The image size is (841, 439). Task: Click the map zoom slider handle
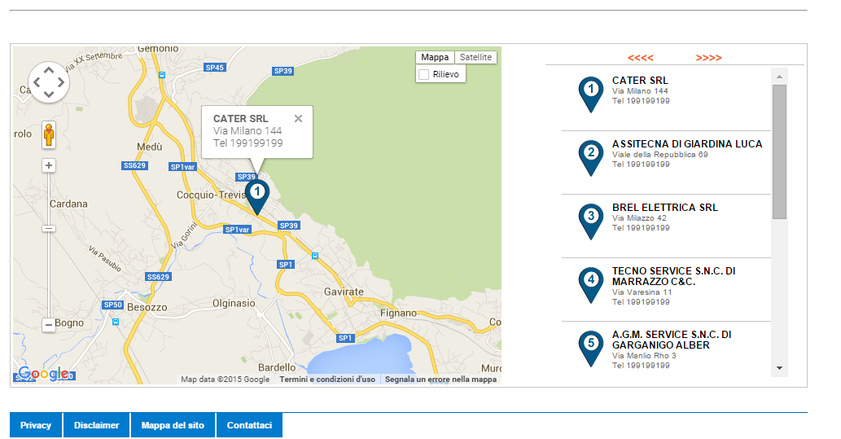49,229
